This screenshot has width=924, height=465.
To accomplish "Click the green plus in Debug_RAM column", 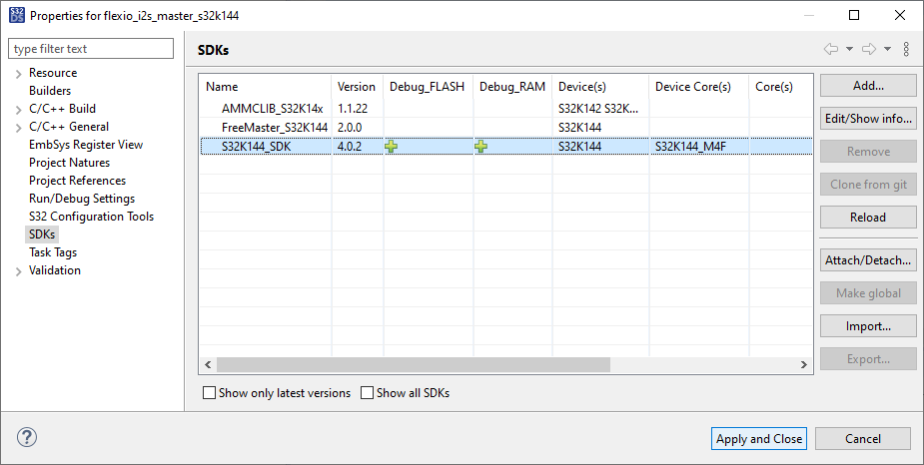I will point(480,146).
